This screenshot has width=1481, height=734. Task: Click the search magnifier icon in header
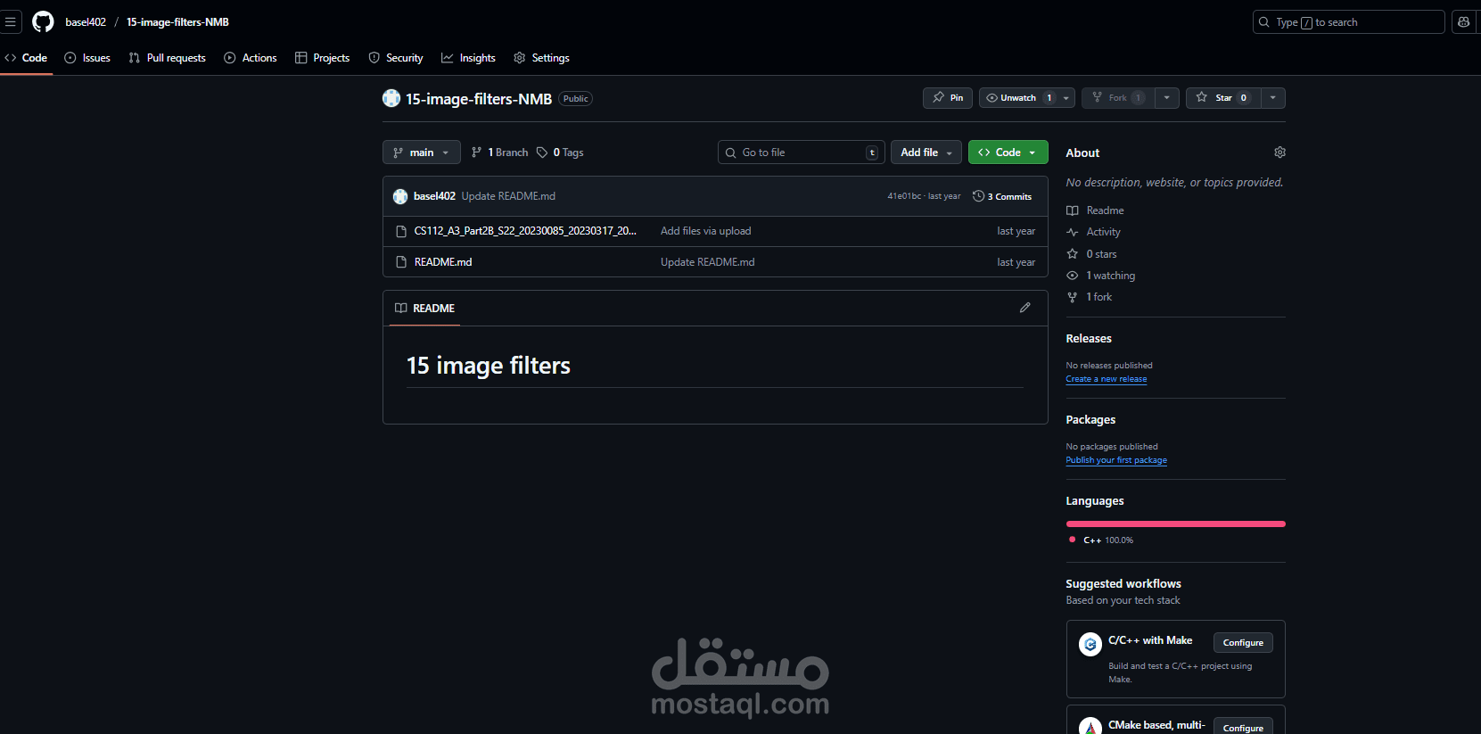point(1264,22)
